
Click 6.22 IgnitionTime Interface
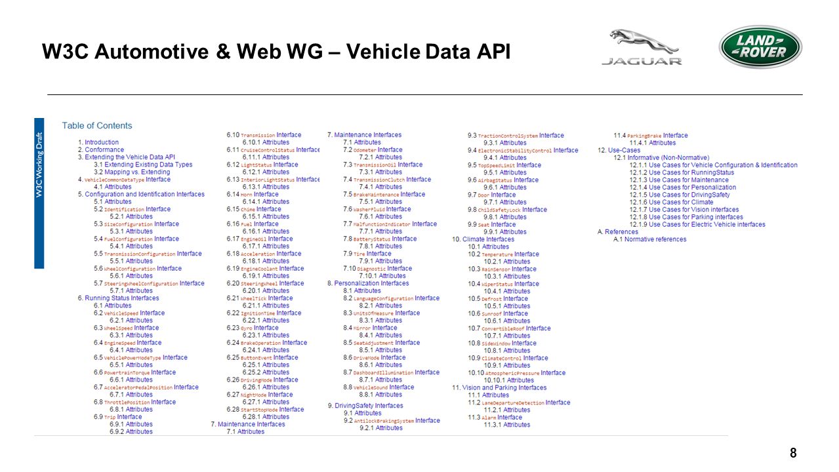(264, 313)
